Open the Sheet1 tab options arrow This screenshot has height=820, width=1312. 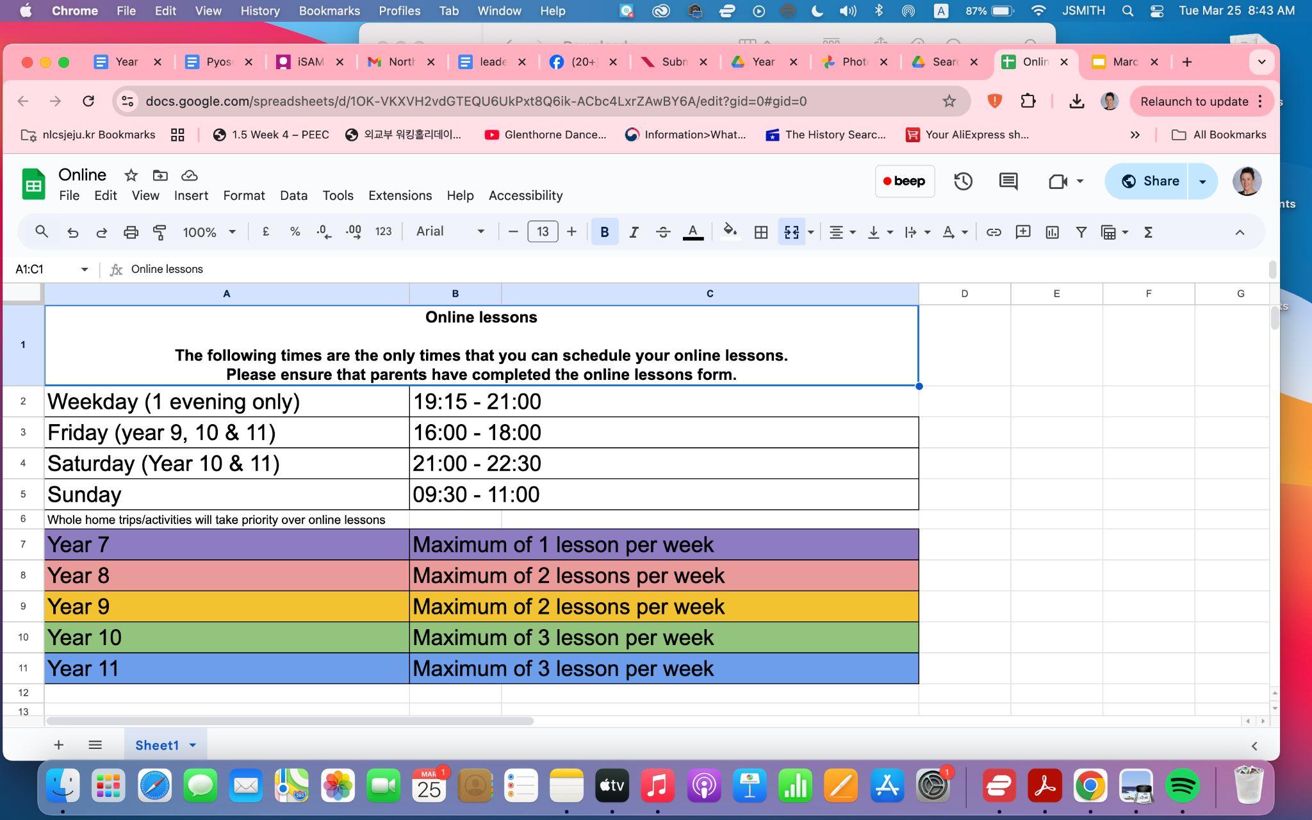(x=193, y=745)
